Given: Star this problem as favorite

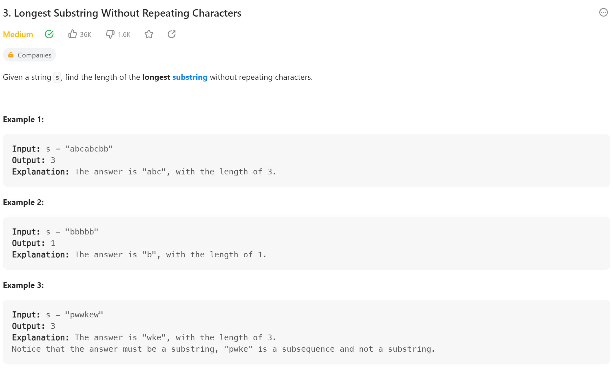Looking at the screenshot, I should (x=149, y=34).
